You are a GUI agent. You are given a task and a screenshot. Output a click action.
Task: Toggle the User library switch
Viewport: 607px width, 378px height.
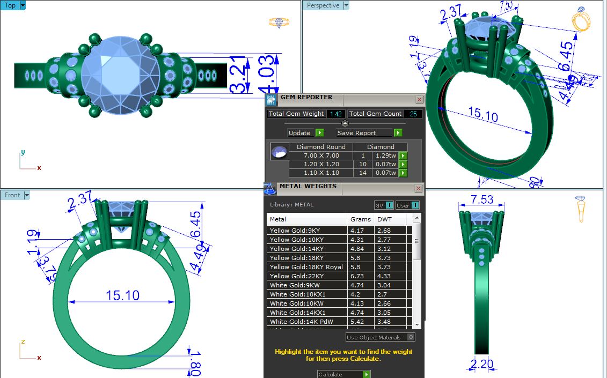407,205
